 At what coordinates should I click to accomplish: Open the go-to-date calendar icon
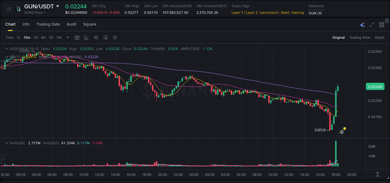[x=77, y=37]
